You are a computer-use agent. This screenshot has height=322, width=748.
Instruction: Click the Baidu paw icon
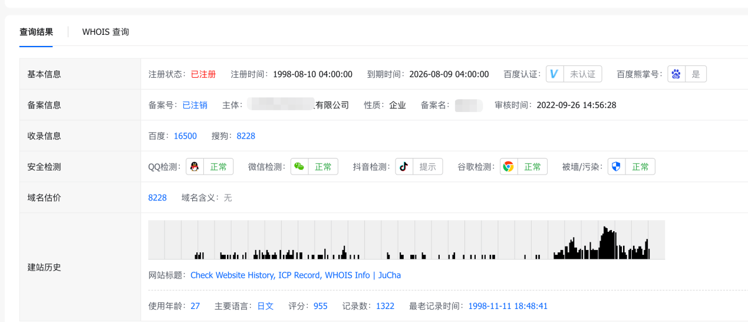coord(676,74)
